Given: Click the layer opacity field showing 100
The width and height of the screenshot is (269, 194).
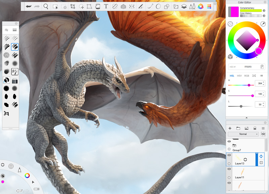Looking at the screenshot, I should (263, 134).
